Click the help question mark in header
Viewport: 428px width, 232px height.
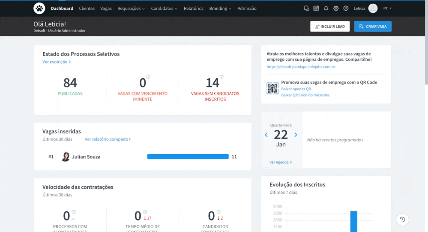pyautogui.click(x=346, y=8)
